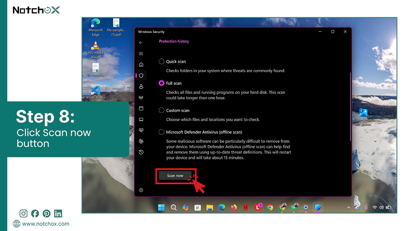Open Microsoft Store from the taskbar
Screen dimensions: 410x231
(x=198, y=207)
